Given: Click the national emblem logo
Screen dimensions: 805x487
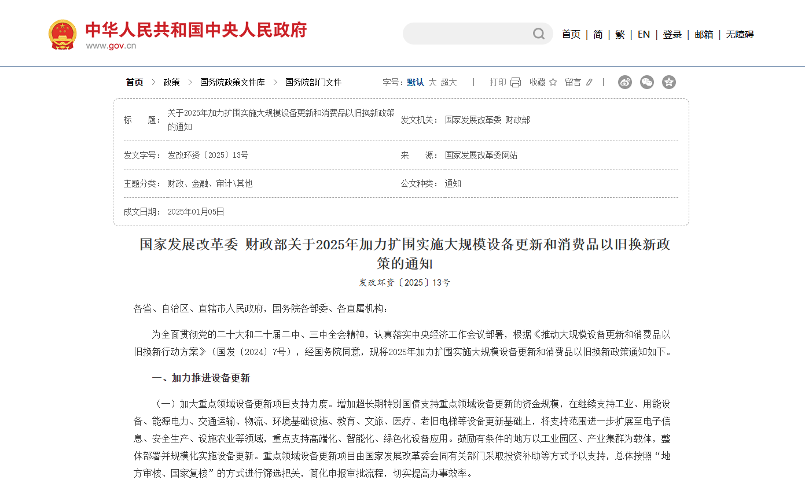Looking at the screenshot, I should point(63,35).
